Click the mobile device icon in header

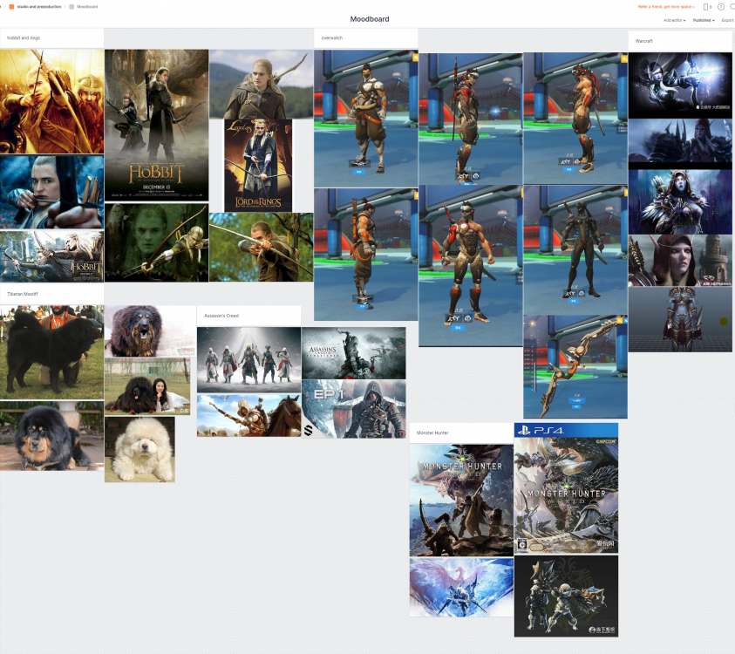coord(706,7)
